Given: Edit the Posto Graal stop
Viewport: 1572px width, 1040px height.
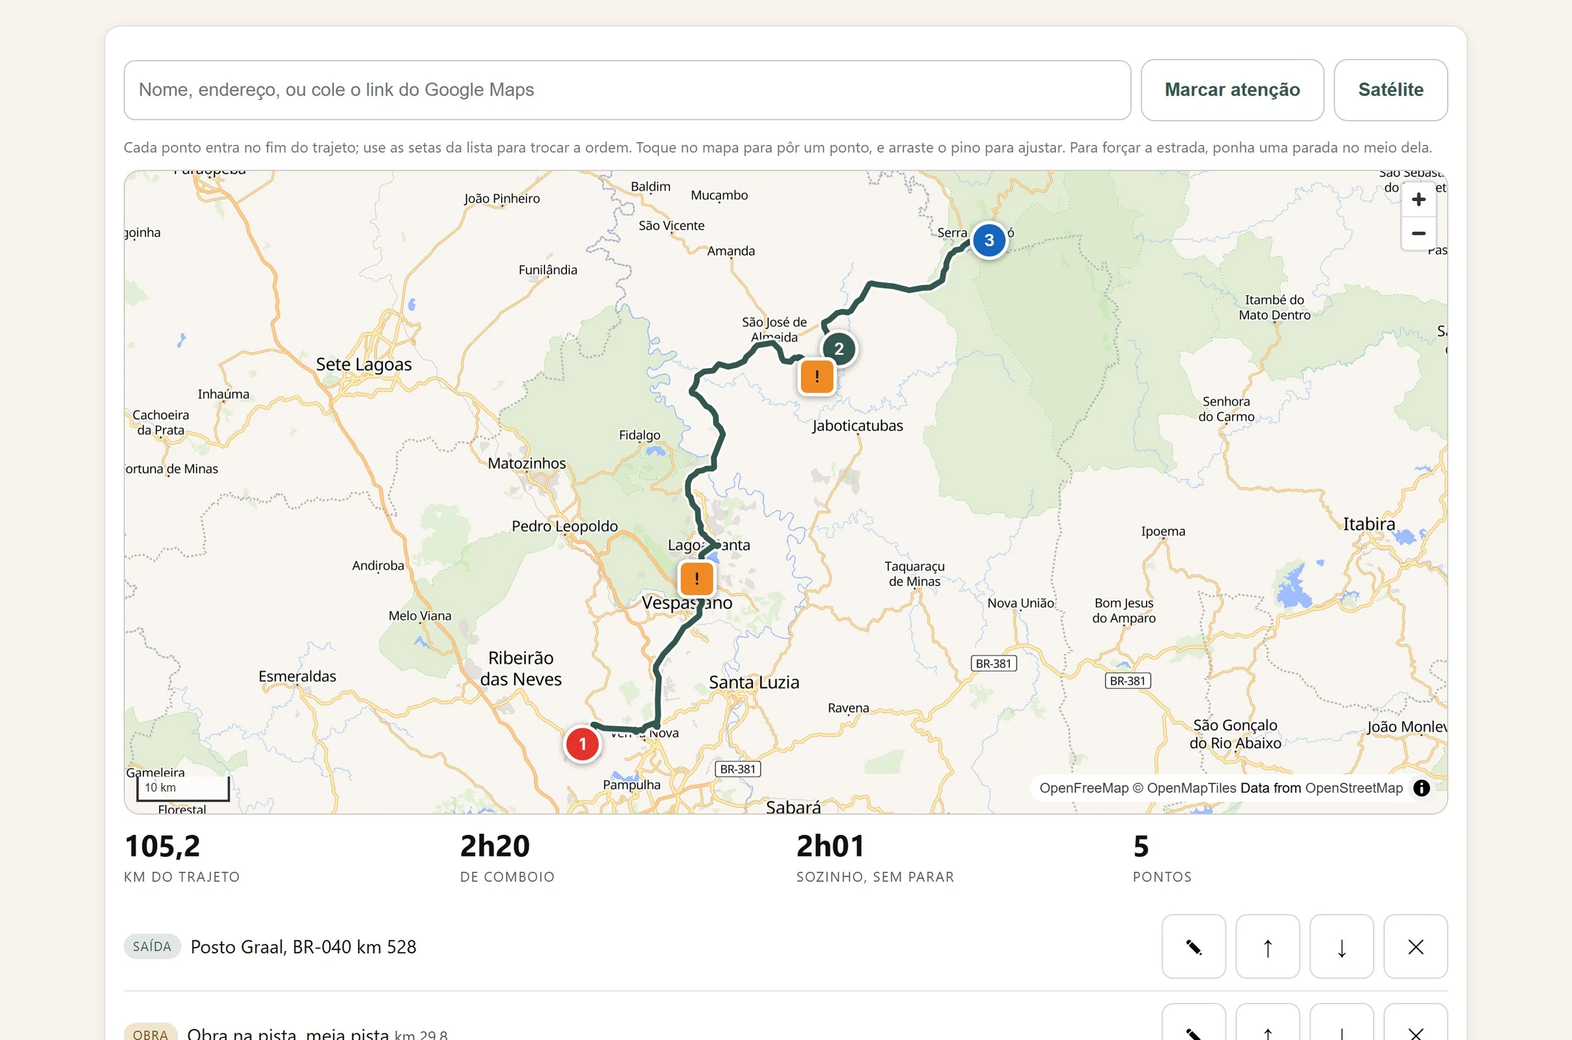Looking at the screenshot, I should tap(1193, 946).
